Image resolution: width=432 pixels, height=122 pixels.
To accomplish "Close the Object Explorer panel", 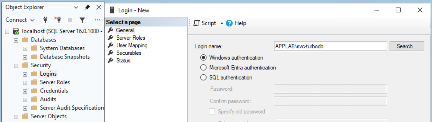I will [99, 7].
